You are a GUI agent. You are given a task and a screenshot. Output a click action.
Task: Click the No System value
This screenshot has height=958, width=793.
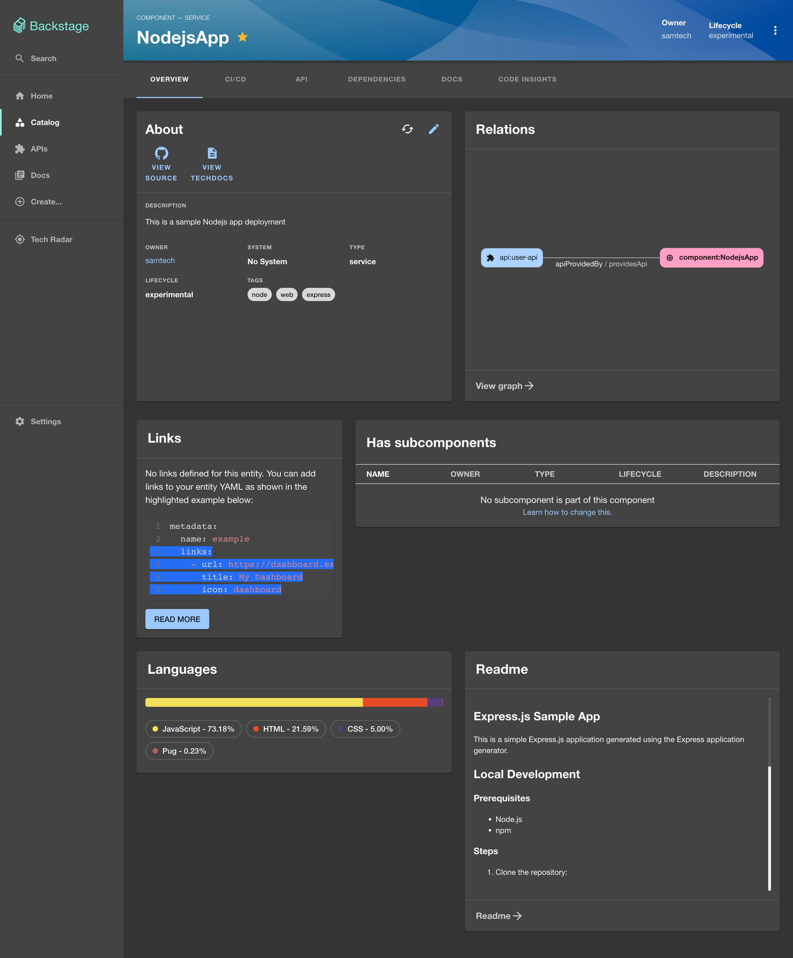coord(267,261)
